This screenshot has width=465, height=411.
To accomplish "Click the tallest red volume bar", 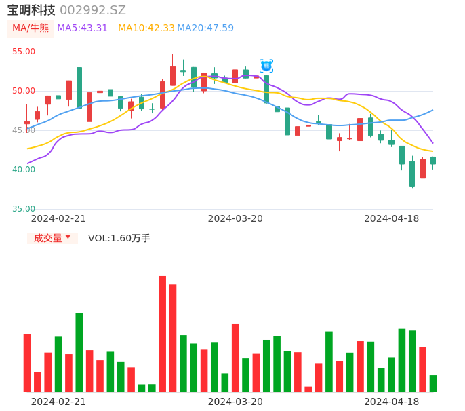I will [163, 334].
